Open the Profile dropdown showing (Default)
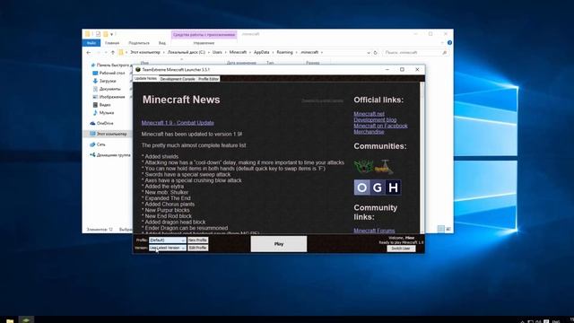This screenshot has width=574, height=323. 168,240
